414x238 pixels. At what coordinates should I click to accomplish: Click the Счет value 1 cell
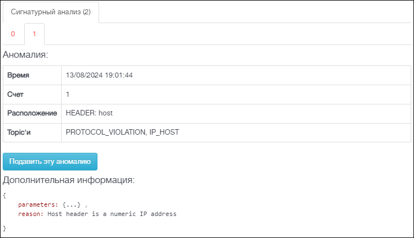tap(236, 95)
